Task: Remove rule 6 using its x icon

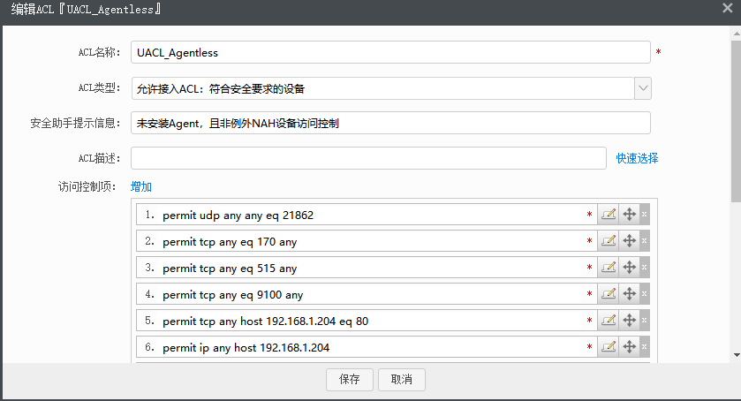Action: coord(645,347)
